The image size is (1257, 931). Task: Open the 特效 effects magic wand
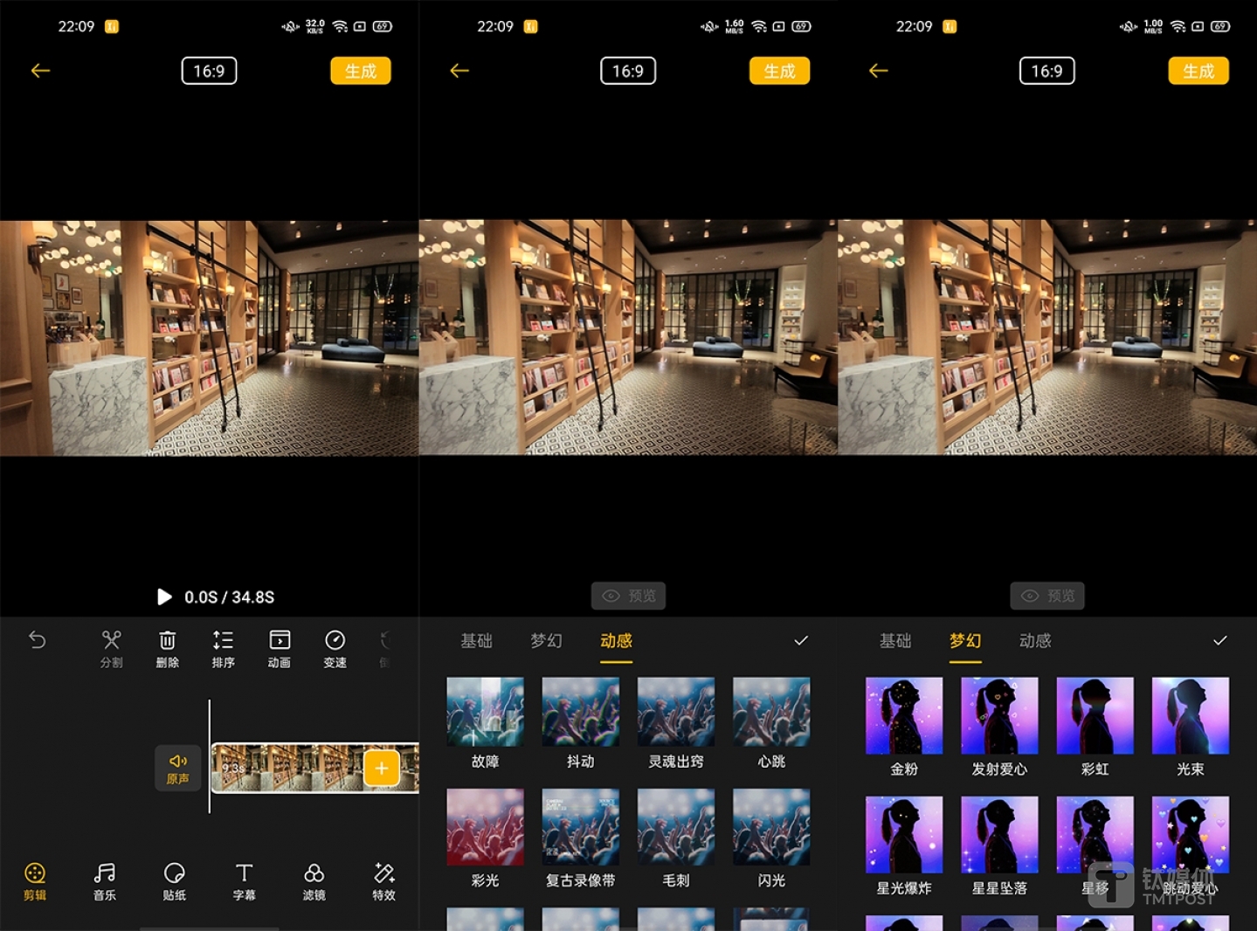384,880
